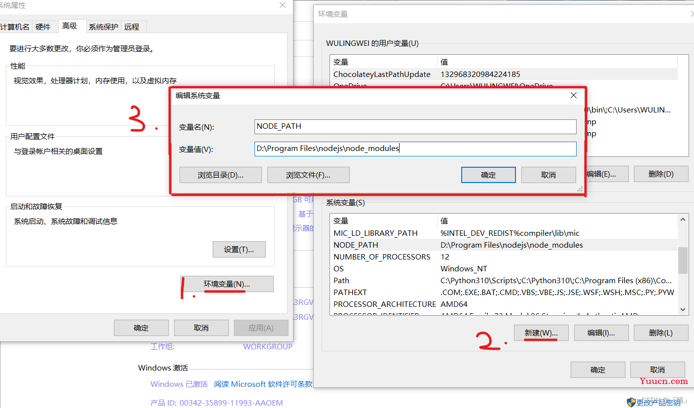Select ChocolateyLastPathUpdate user variable row

[x=504, y=74]
